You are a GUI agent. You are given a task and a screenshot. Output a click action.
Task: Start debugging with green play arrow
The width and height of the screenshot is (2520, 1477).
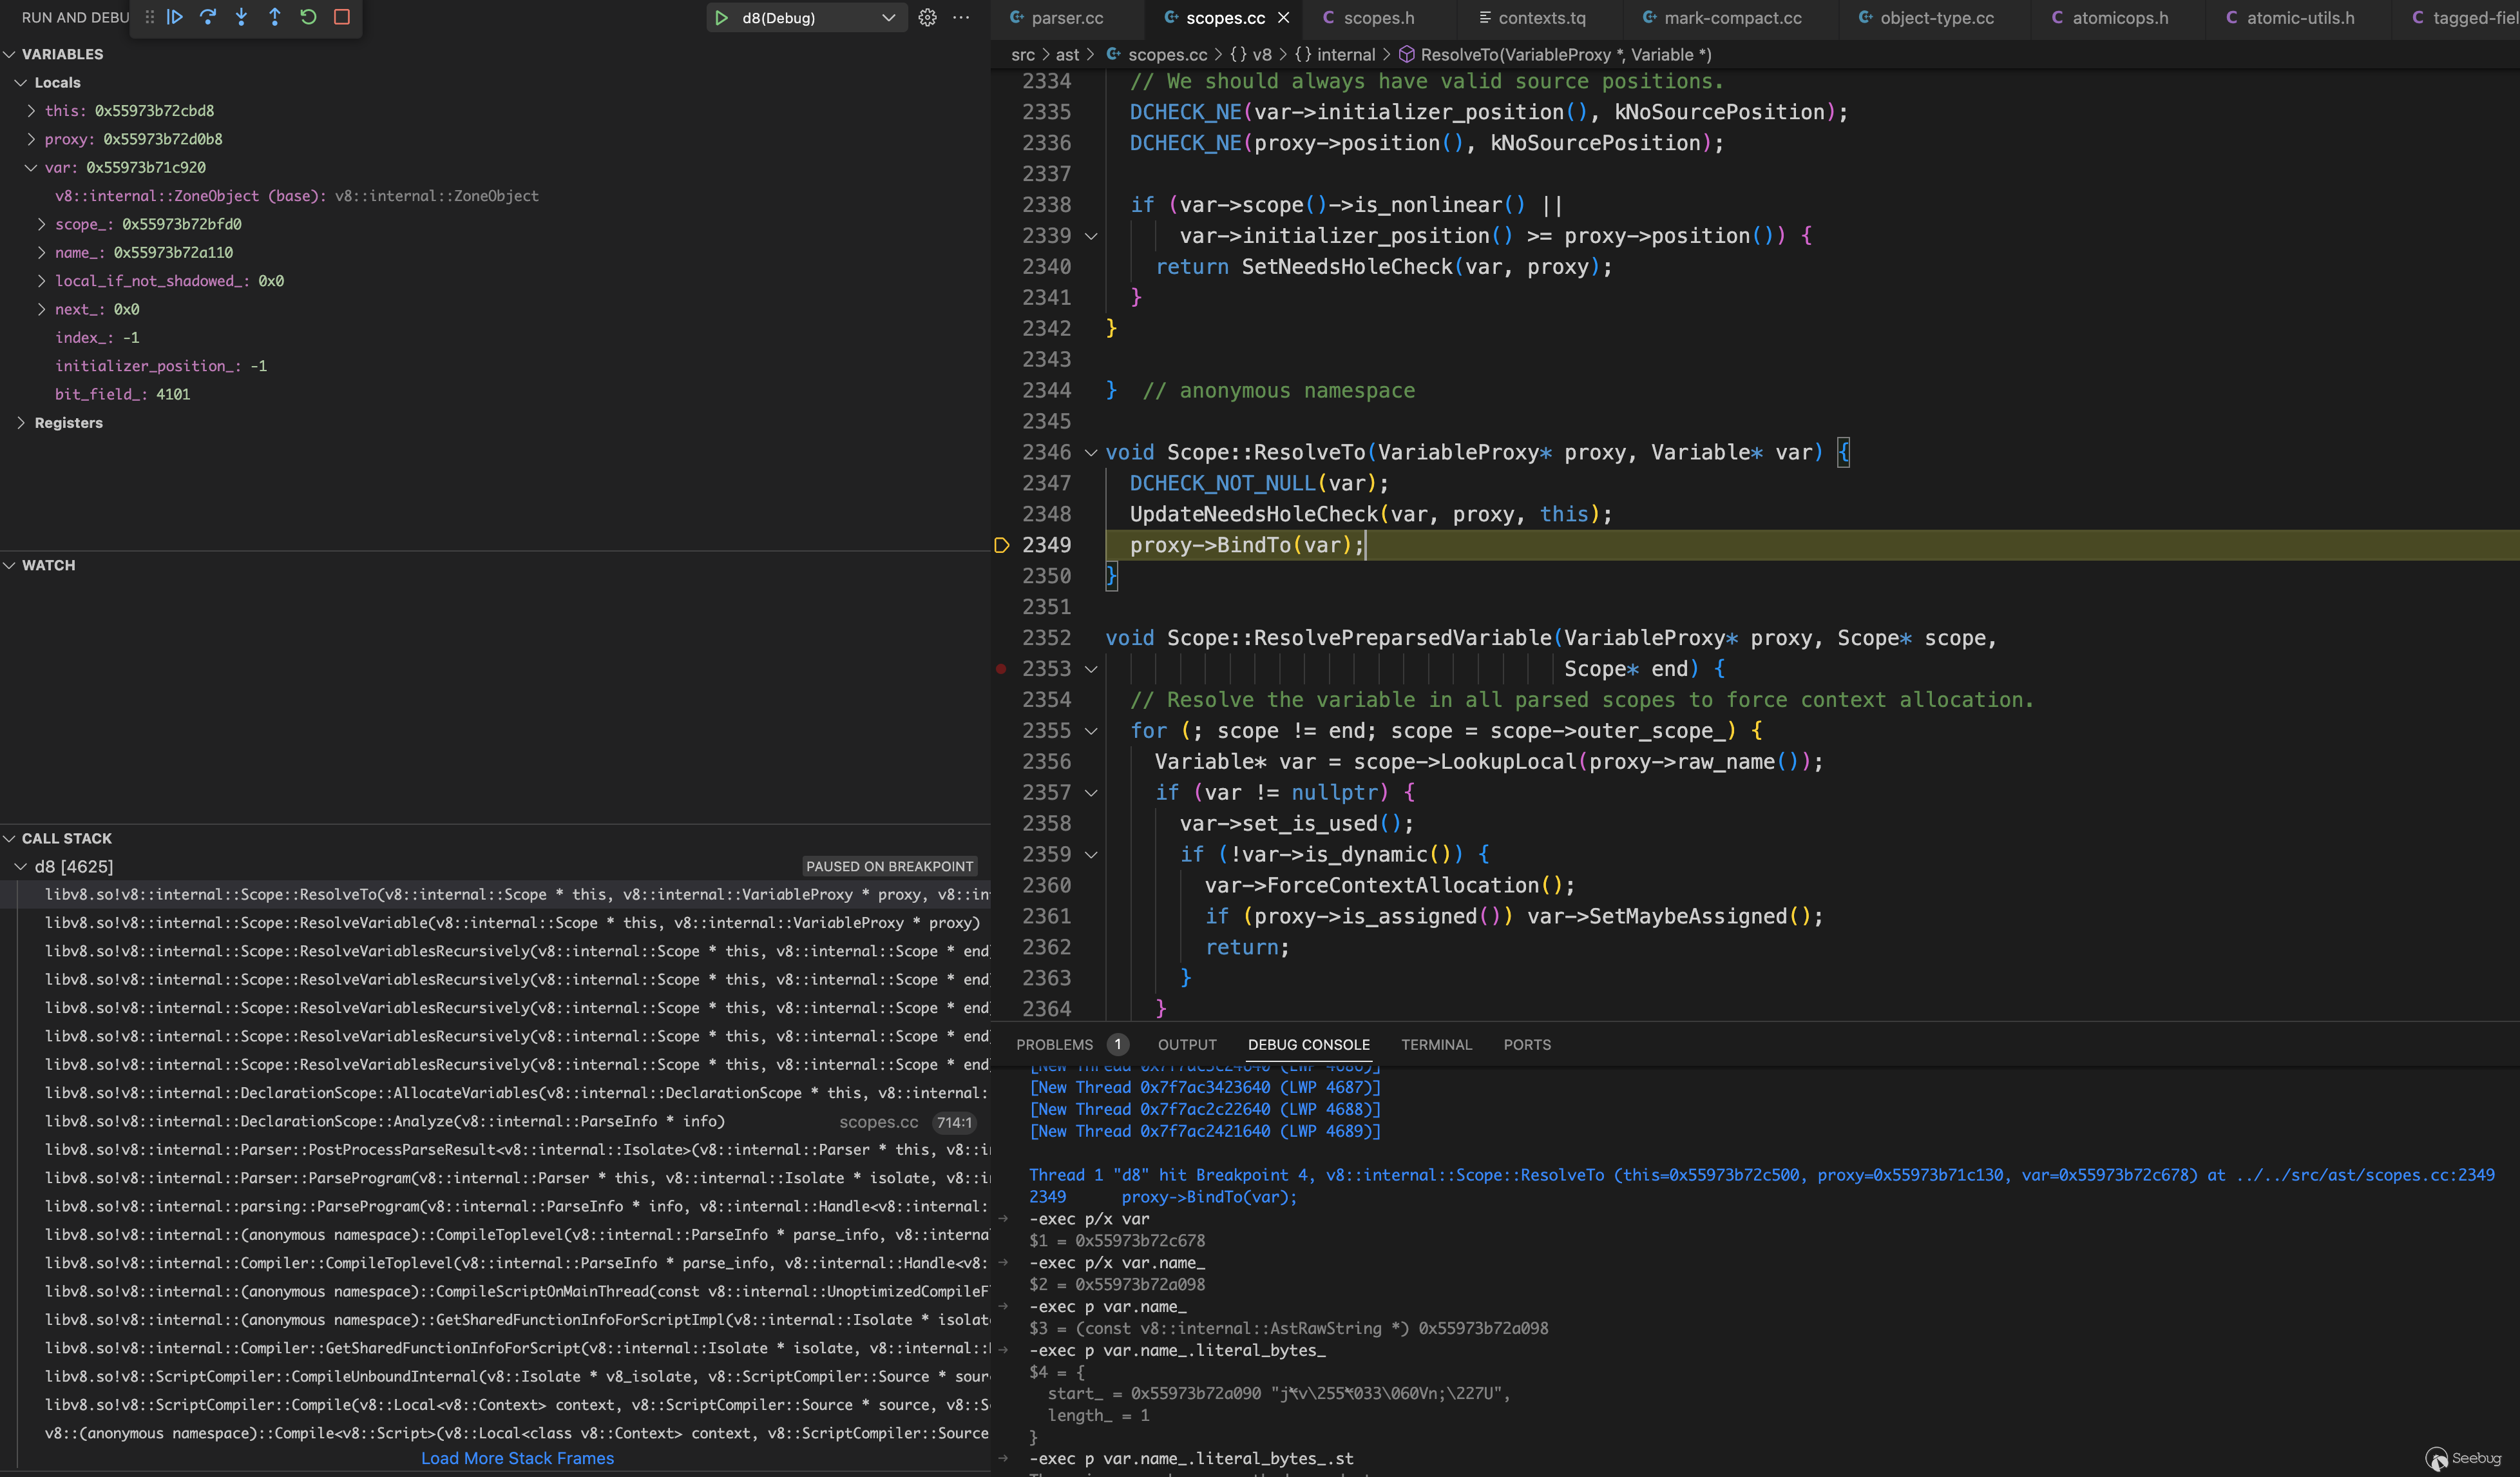[721, 18]
